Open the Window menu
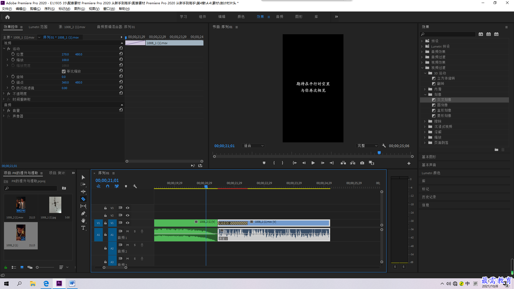The image size is (514, 289). pyautogui.click(x=109, y=9)
